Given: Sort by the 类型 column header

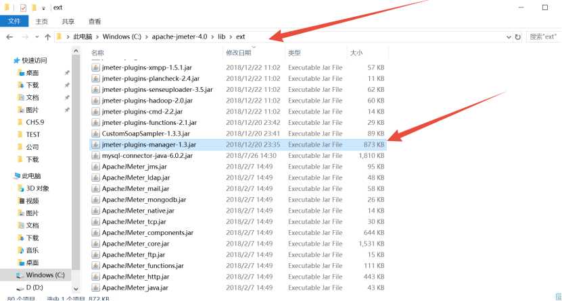Looking at the screenshot, I should point(294,53).
